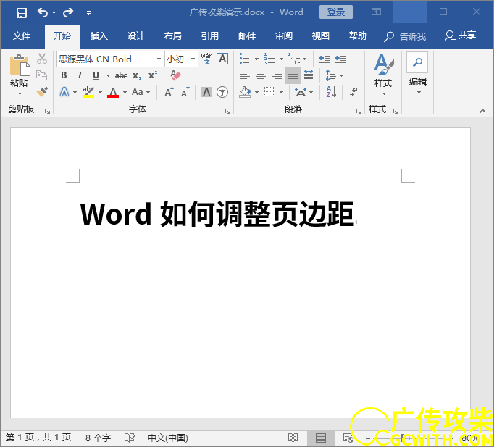Toggle bold formatting

point(64,75)
